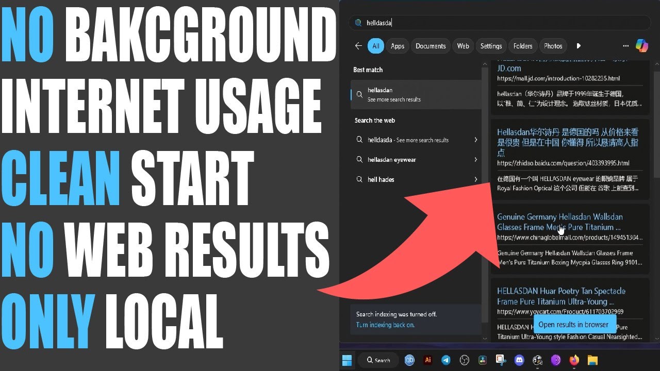Open File Explorer from taskbar
The height and width of the screenshot is (371, 660).
[592, 360]
